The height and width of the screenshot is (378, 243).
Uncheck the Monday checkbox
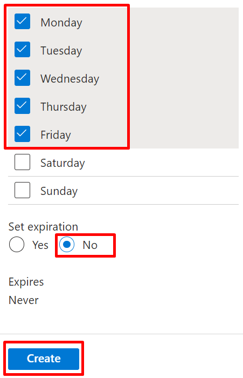[22, 22]
